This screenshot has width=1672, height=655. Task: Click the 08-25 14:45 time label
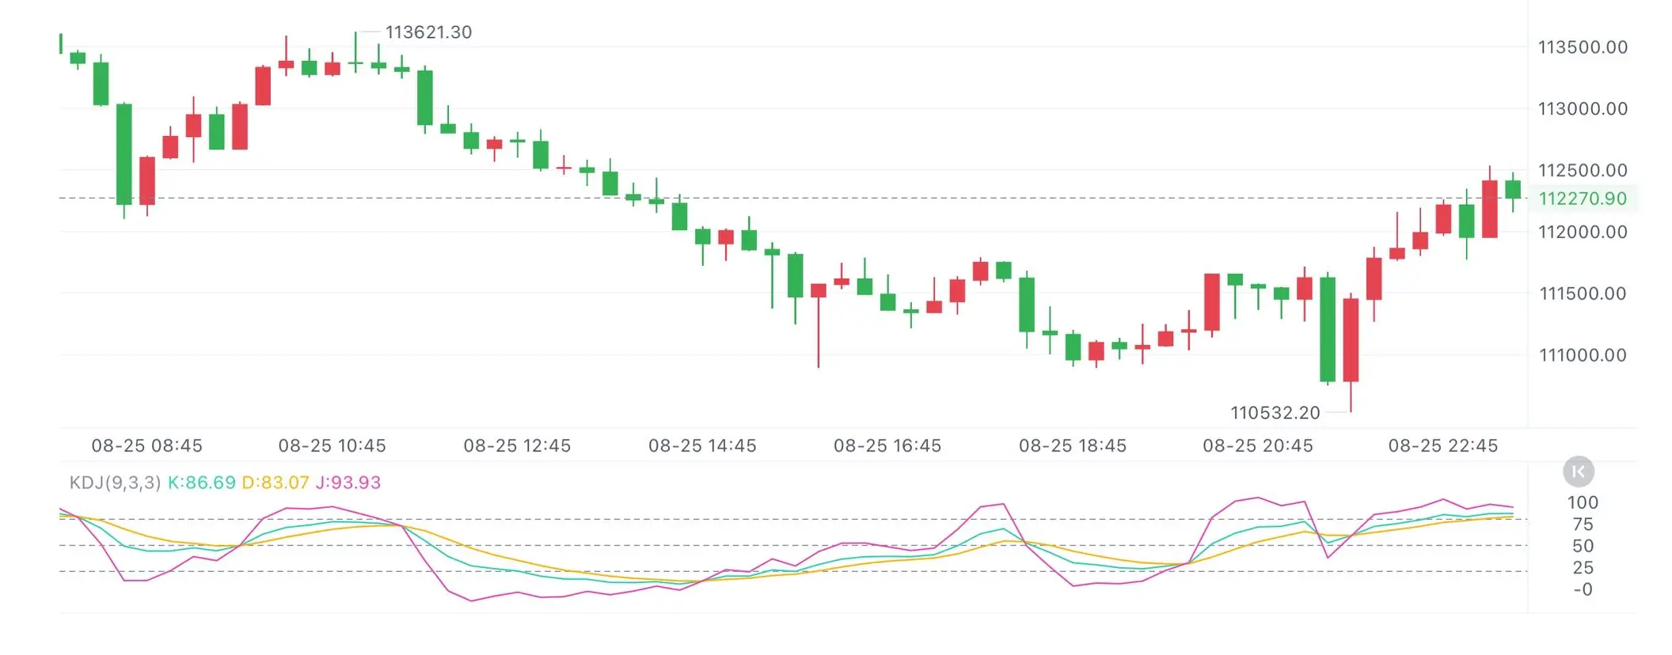coord(702,445)
